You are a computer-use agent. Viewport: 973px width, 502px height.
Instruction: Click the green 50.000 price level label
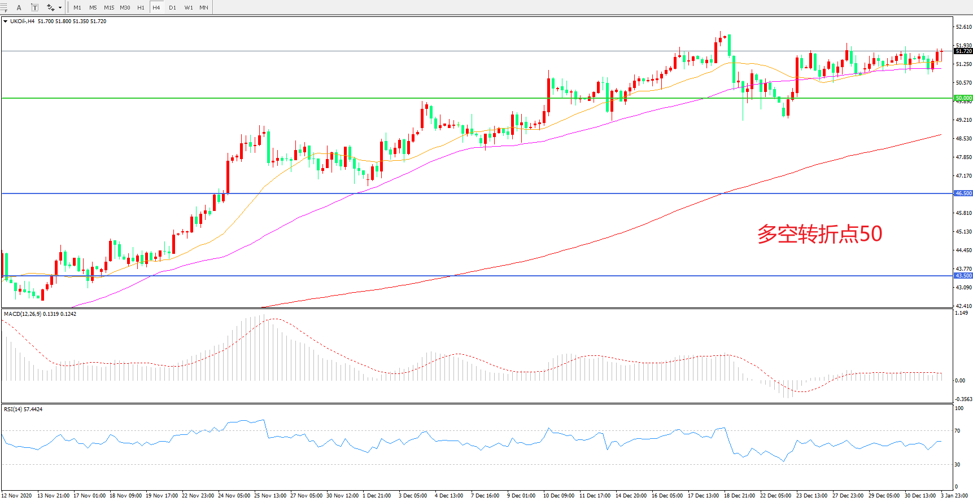(963, 98)
